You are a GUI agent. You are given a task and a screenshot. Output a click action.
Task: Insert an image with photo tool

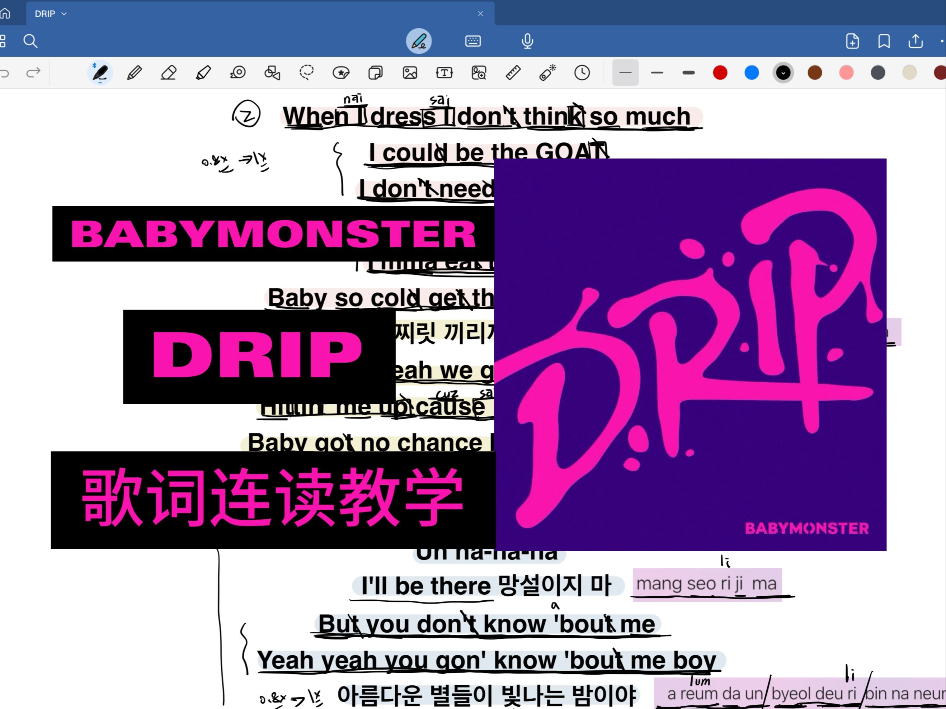click(410, 72)
